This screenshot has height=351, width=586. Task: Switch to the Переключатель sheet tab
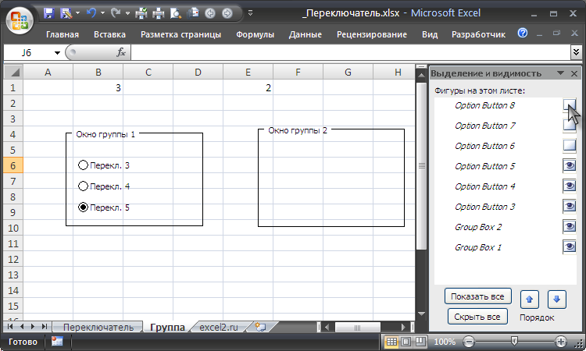coord(102,327)
